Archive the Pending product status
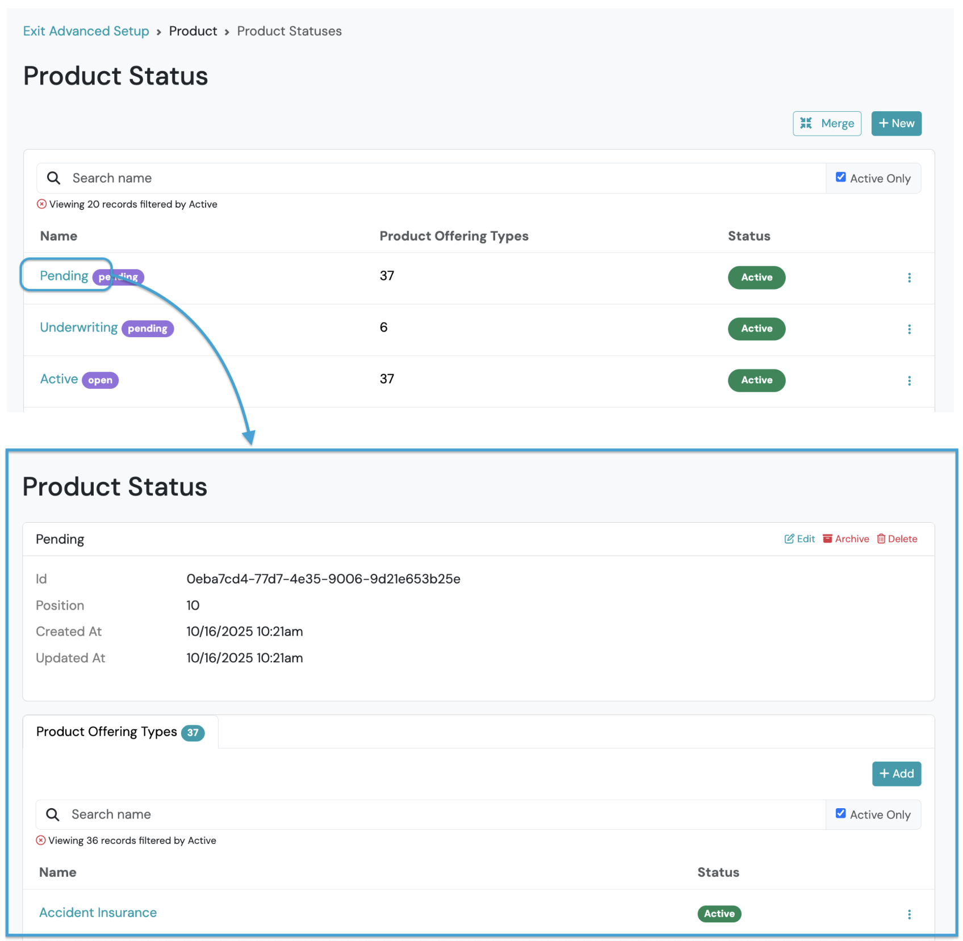Viewport: 963px width, 941px height. tap(846, 539)
